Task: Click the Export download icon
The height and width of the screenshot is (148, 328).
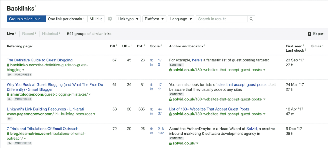Action: coord(309,34)
